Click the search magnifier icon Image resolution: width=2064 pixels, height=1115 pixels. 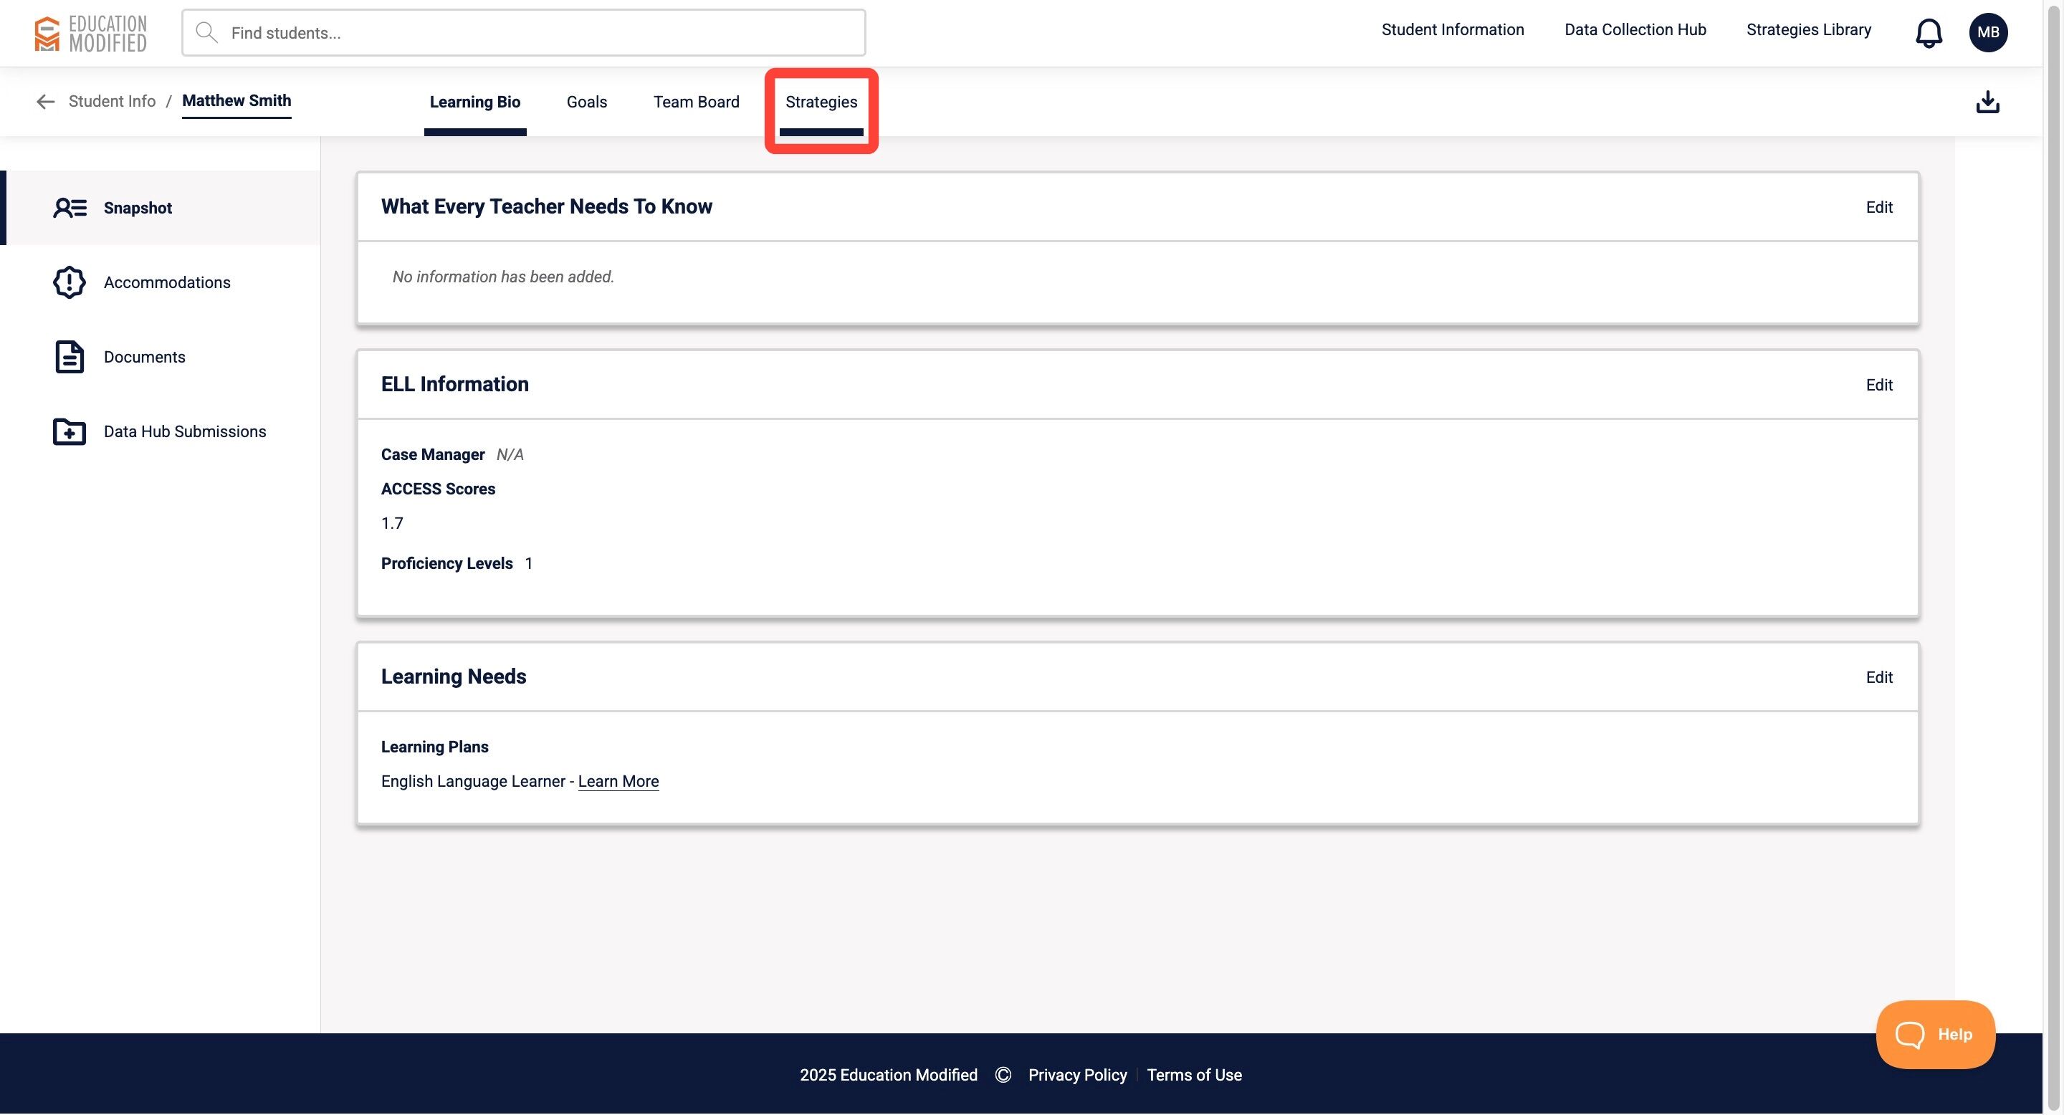tap(206, 33)
